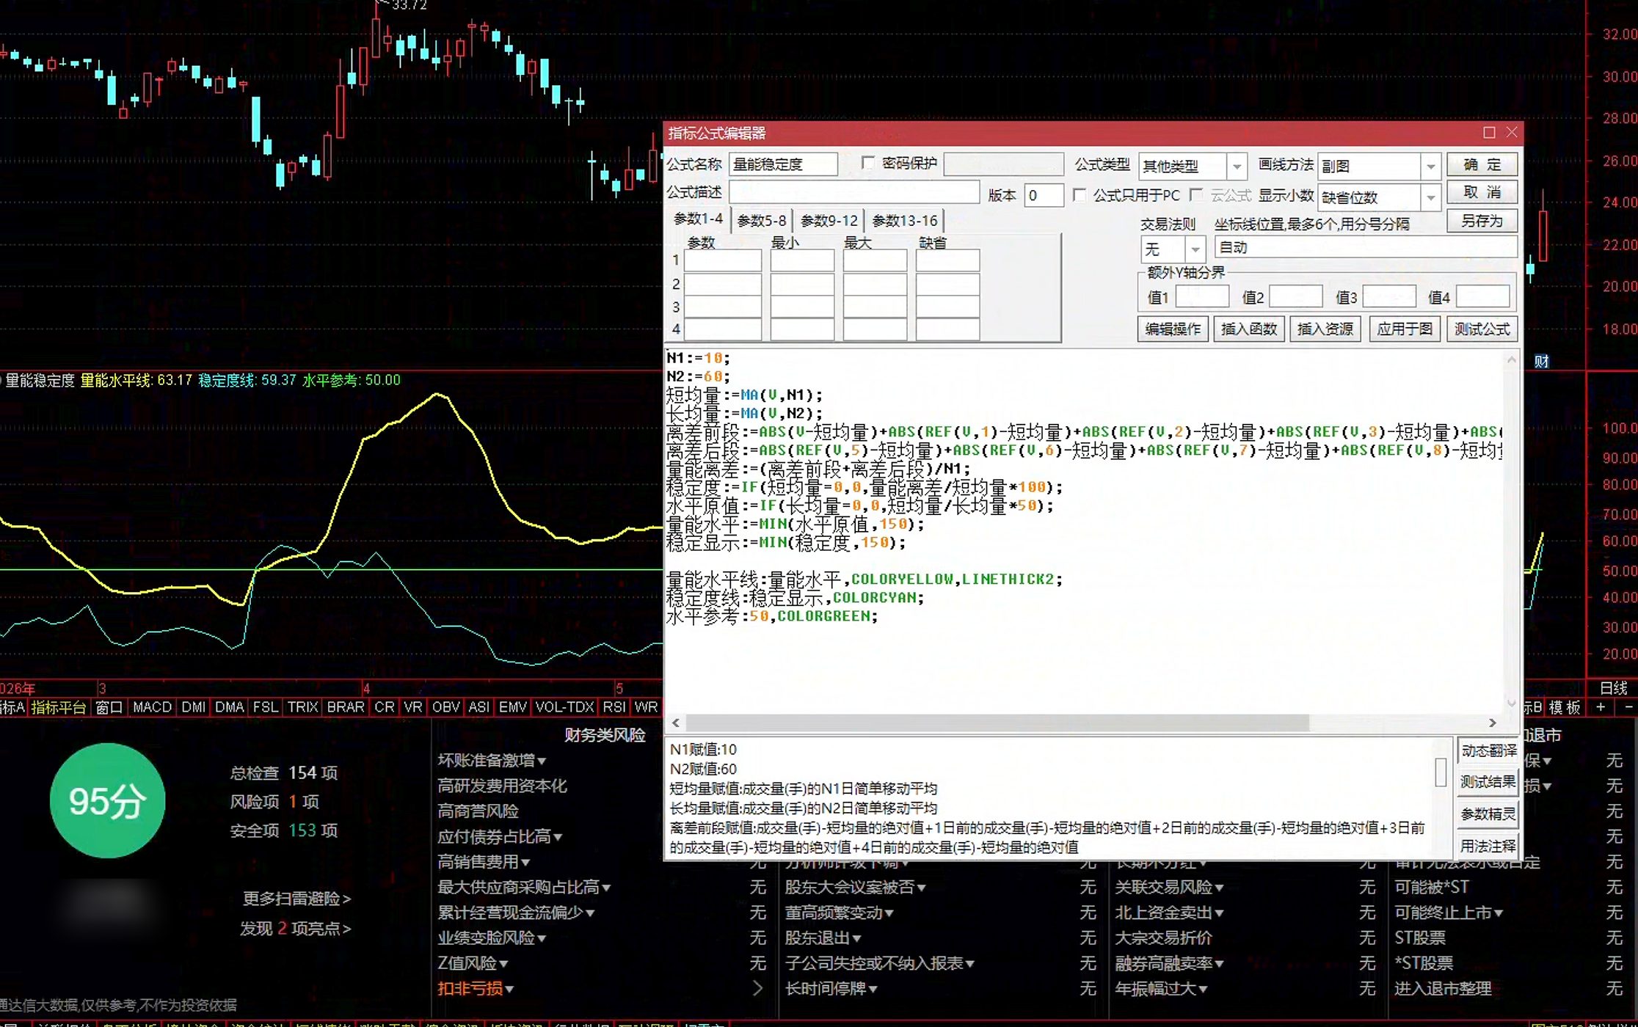Expand the 坏账准备激增 risk item

tap(542, 761)
